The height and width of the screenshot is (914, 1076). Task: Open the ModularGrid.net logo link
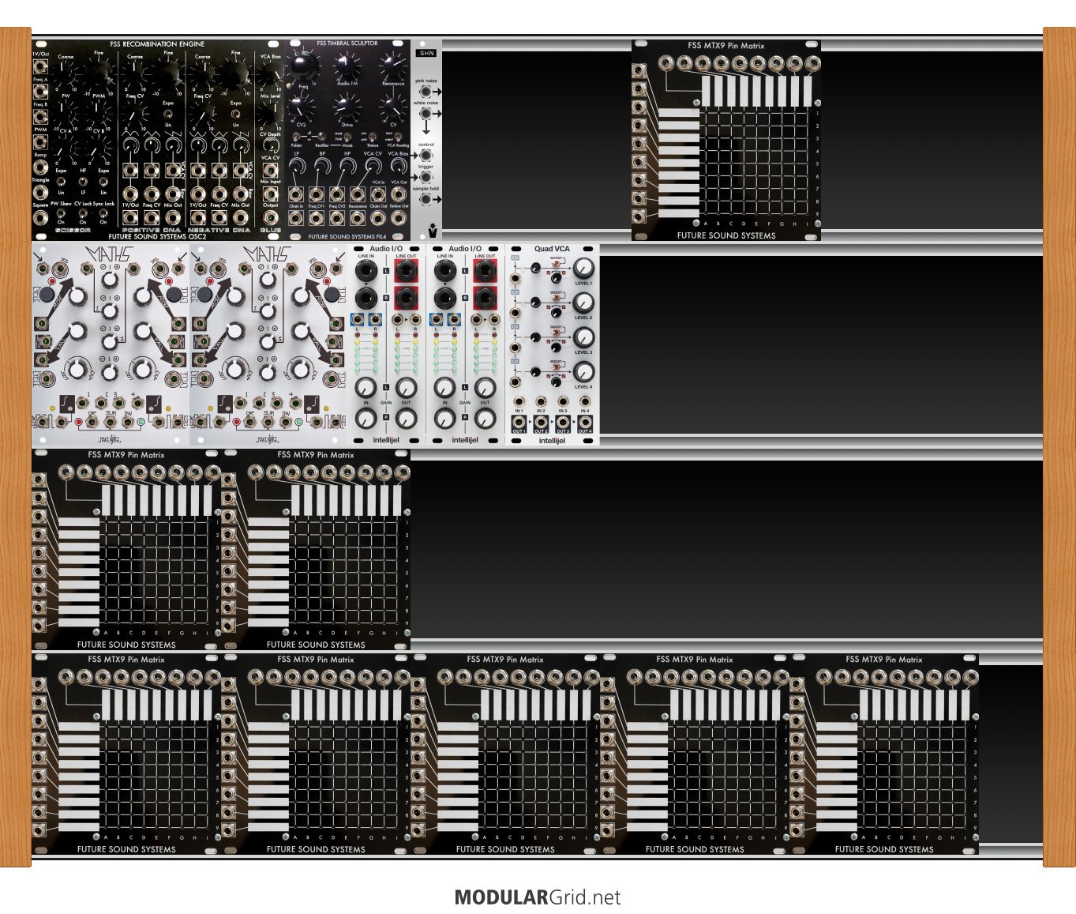(x=538, y=897)
